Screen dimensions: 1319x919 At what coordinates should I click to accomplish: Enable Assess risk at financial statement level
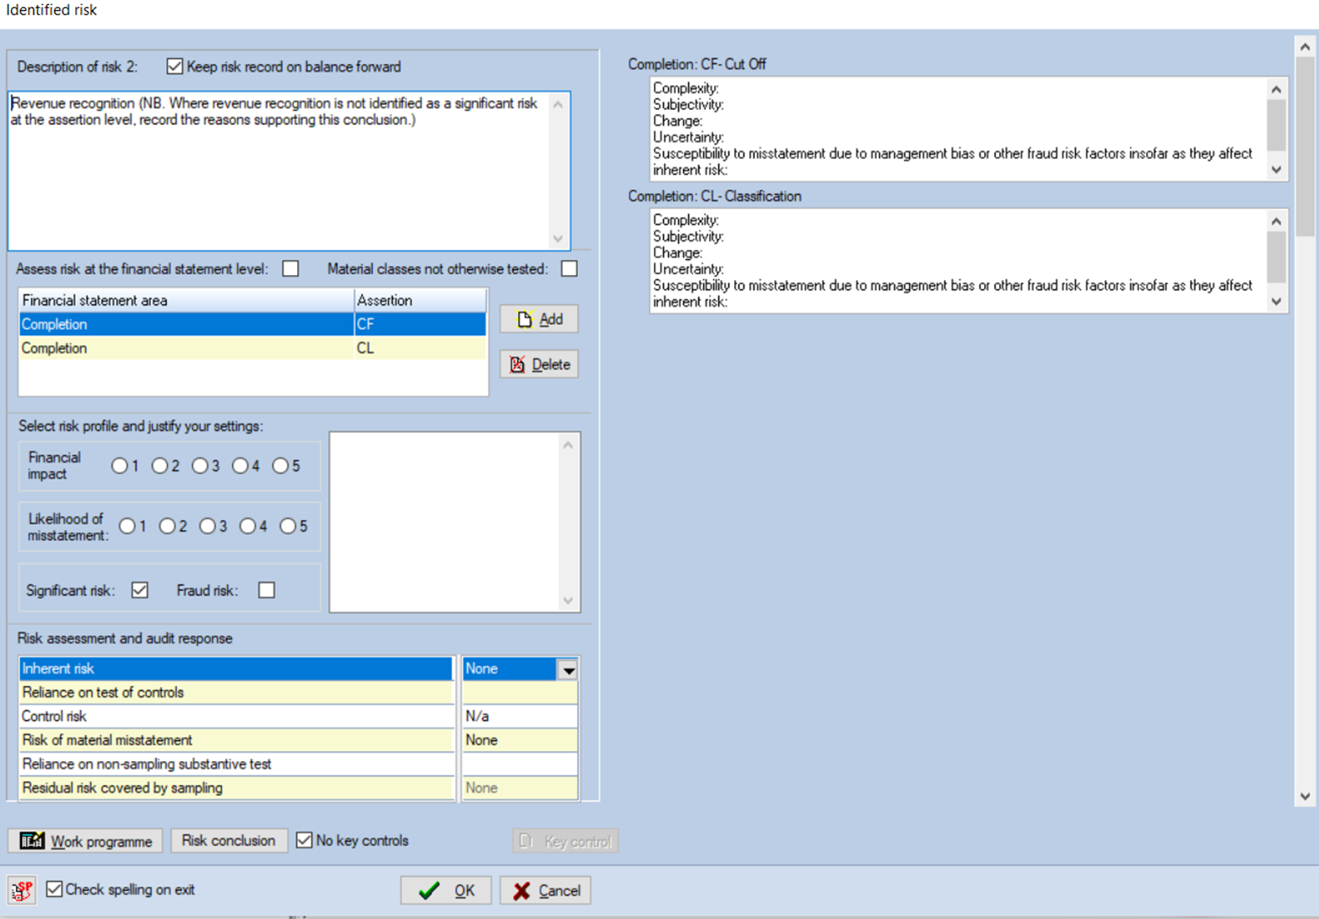(x=290, y=269)
